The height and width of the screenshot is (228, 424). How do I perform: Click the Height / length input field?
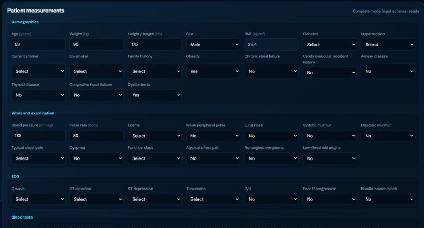click(155, 44)
